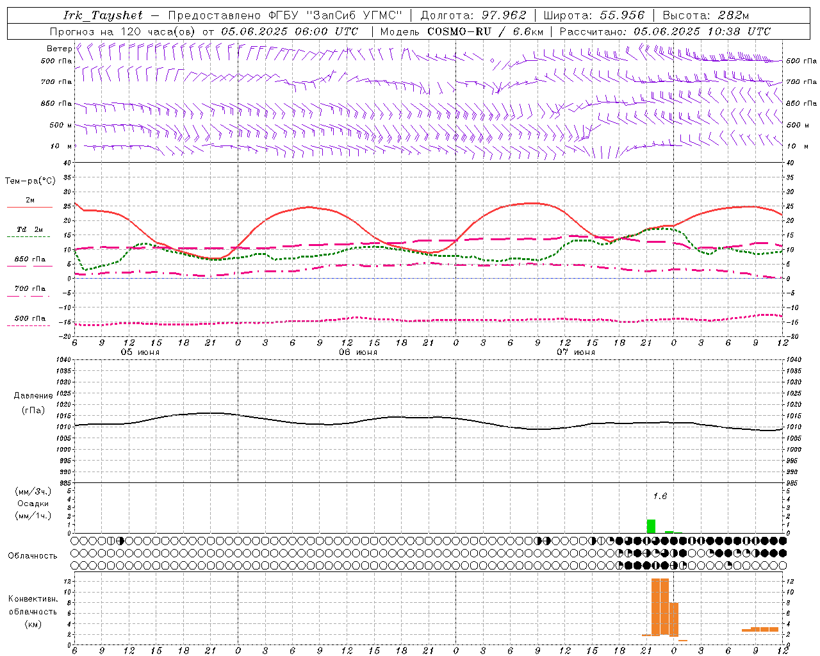This screenshot has height=656, width=820.
Task: Click the 'Тем-ра(°C)' axis label
Action: (x=30, y=181)
